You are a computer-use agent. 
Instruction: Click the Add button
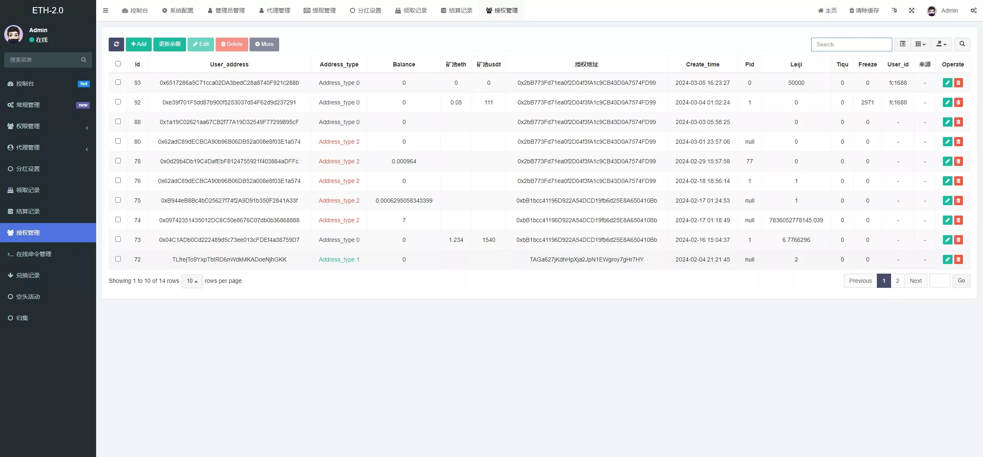point(138,44)
